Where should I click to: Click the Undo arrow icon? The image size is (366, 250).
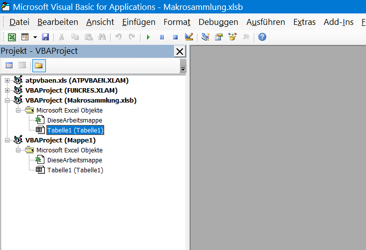pos(119,37)
